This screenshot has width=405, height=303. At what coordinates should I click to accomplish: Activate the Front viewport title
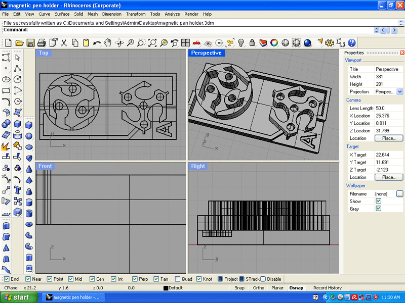click(x=45, y=166)
